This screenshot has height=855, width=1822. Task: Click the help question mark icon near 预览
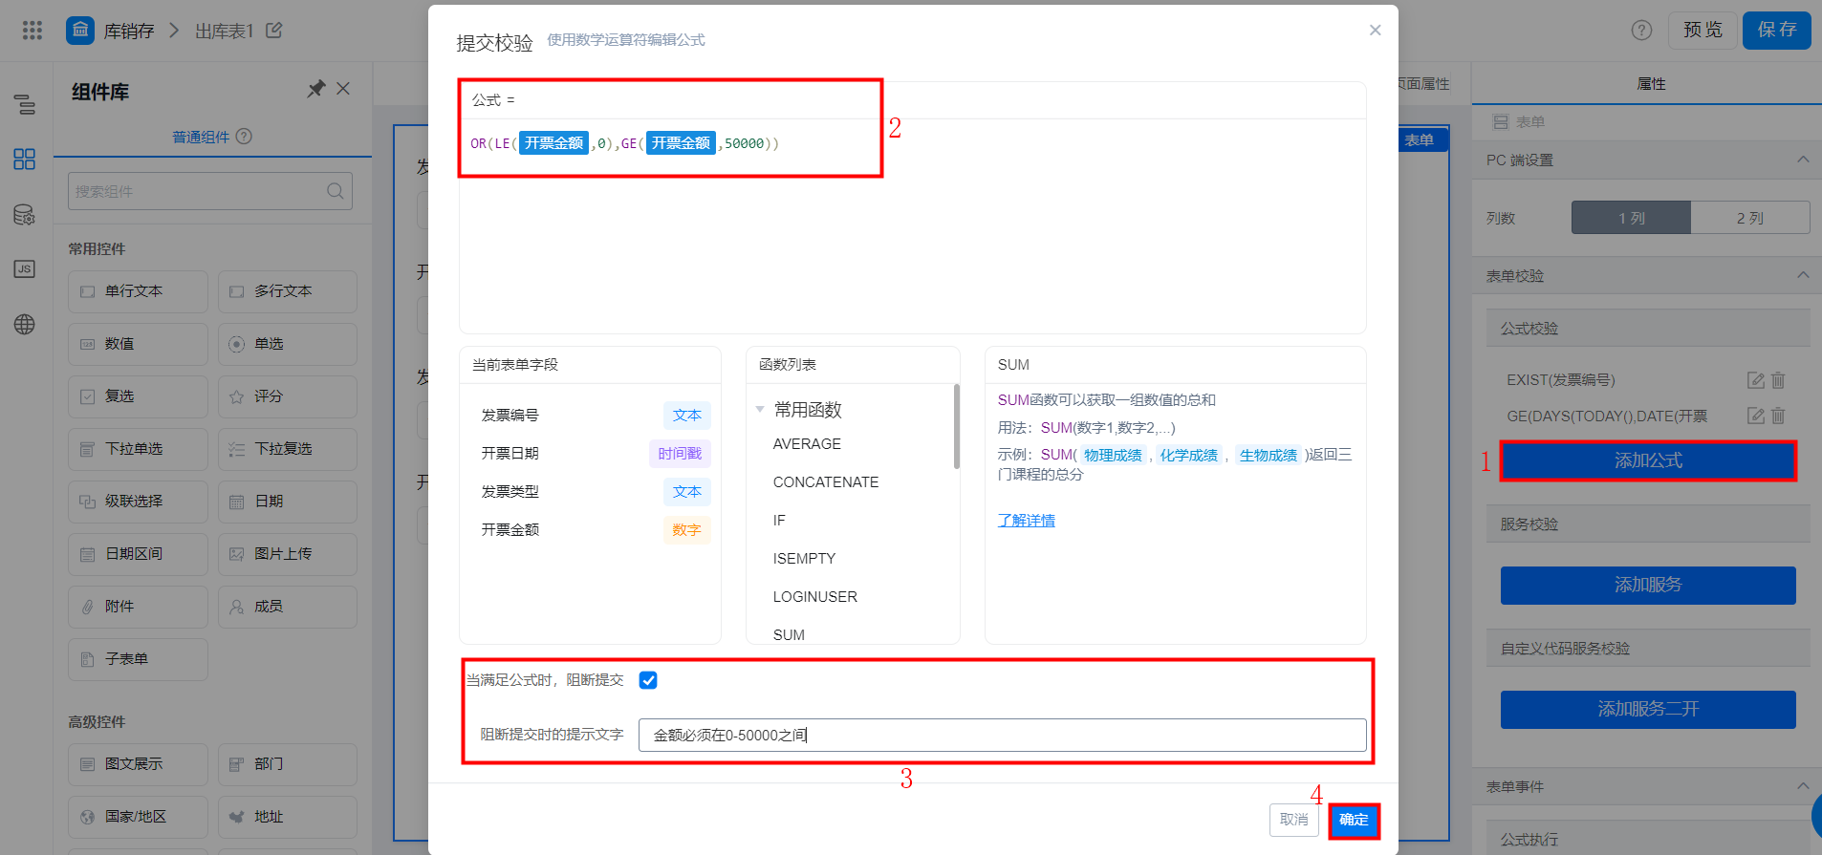coord(1641,31)
